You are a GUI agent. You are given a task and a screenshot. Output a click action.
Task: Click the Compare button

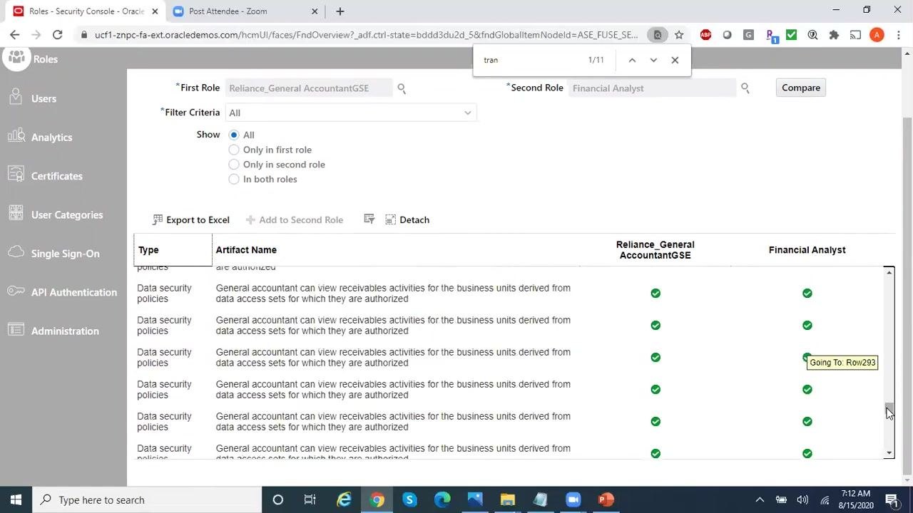coord(800,88)
